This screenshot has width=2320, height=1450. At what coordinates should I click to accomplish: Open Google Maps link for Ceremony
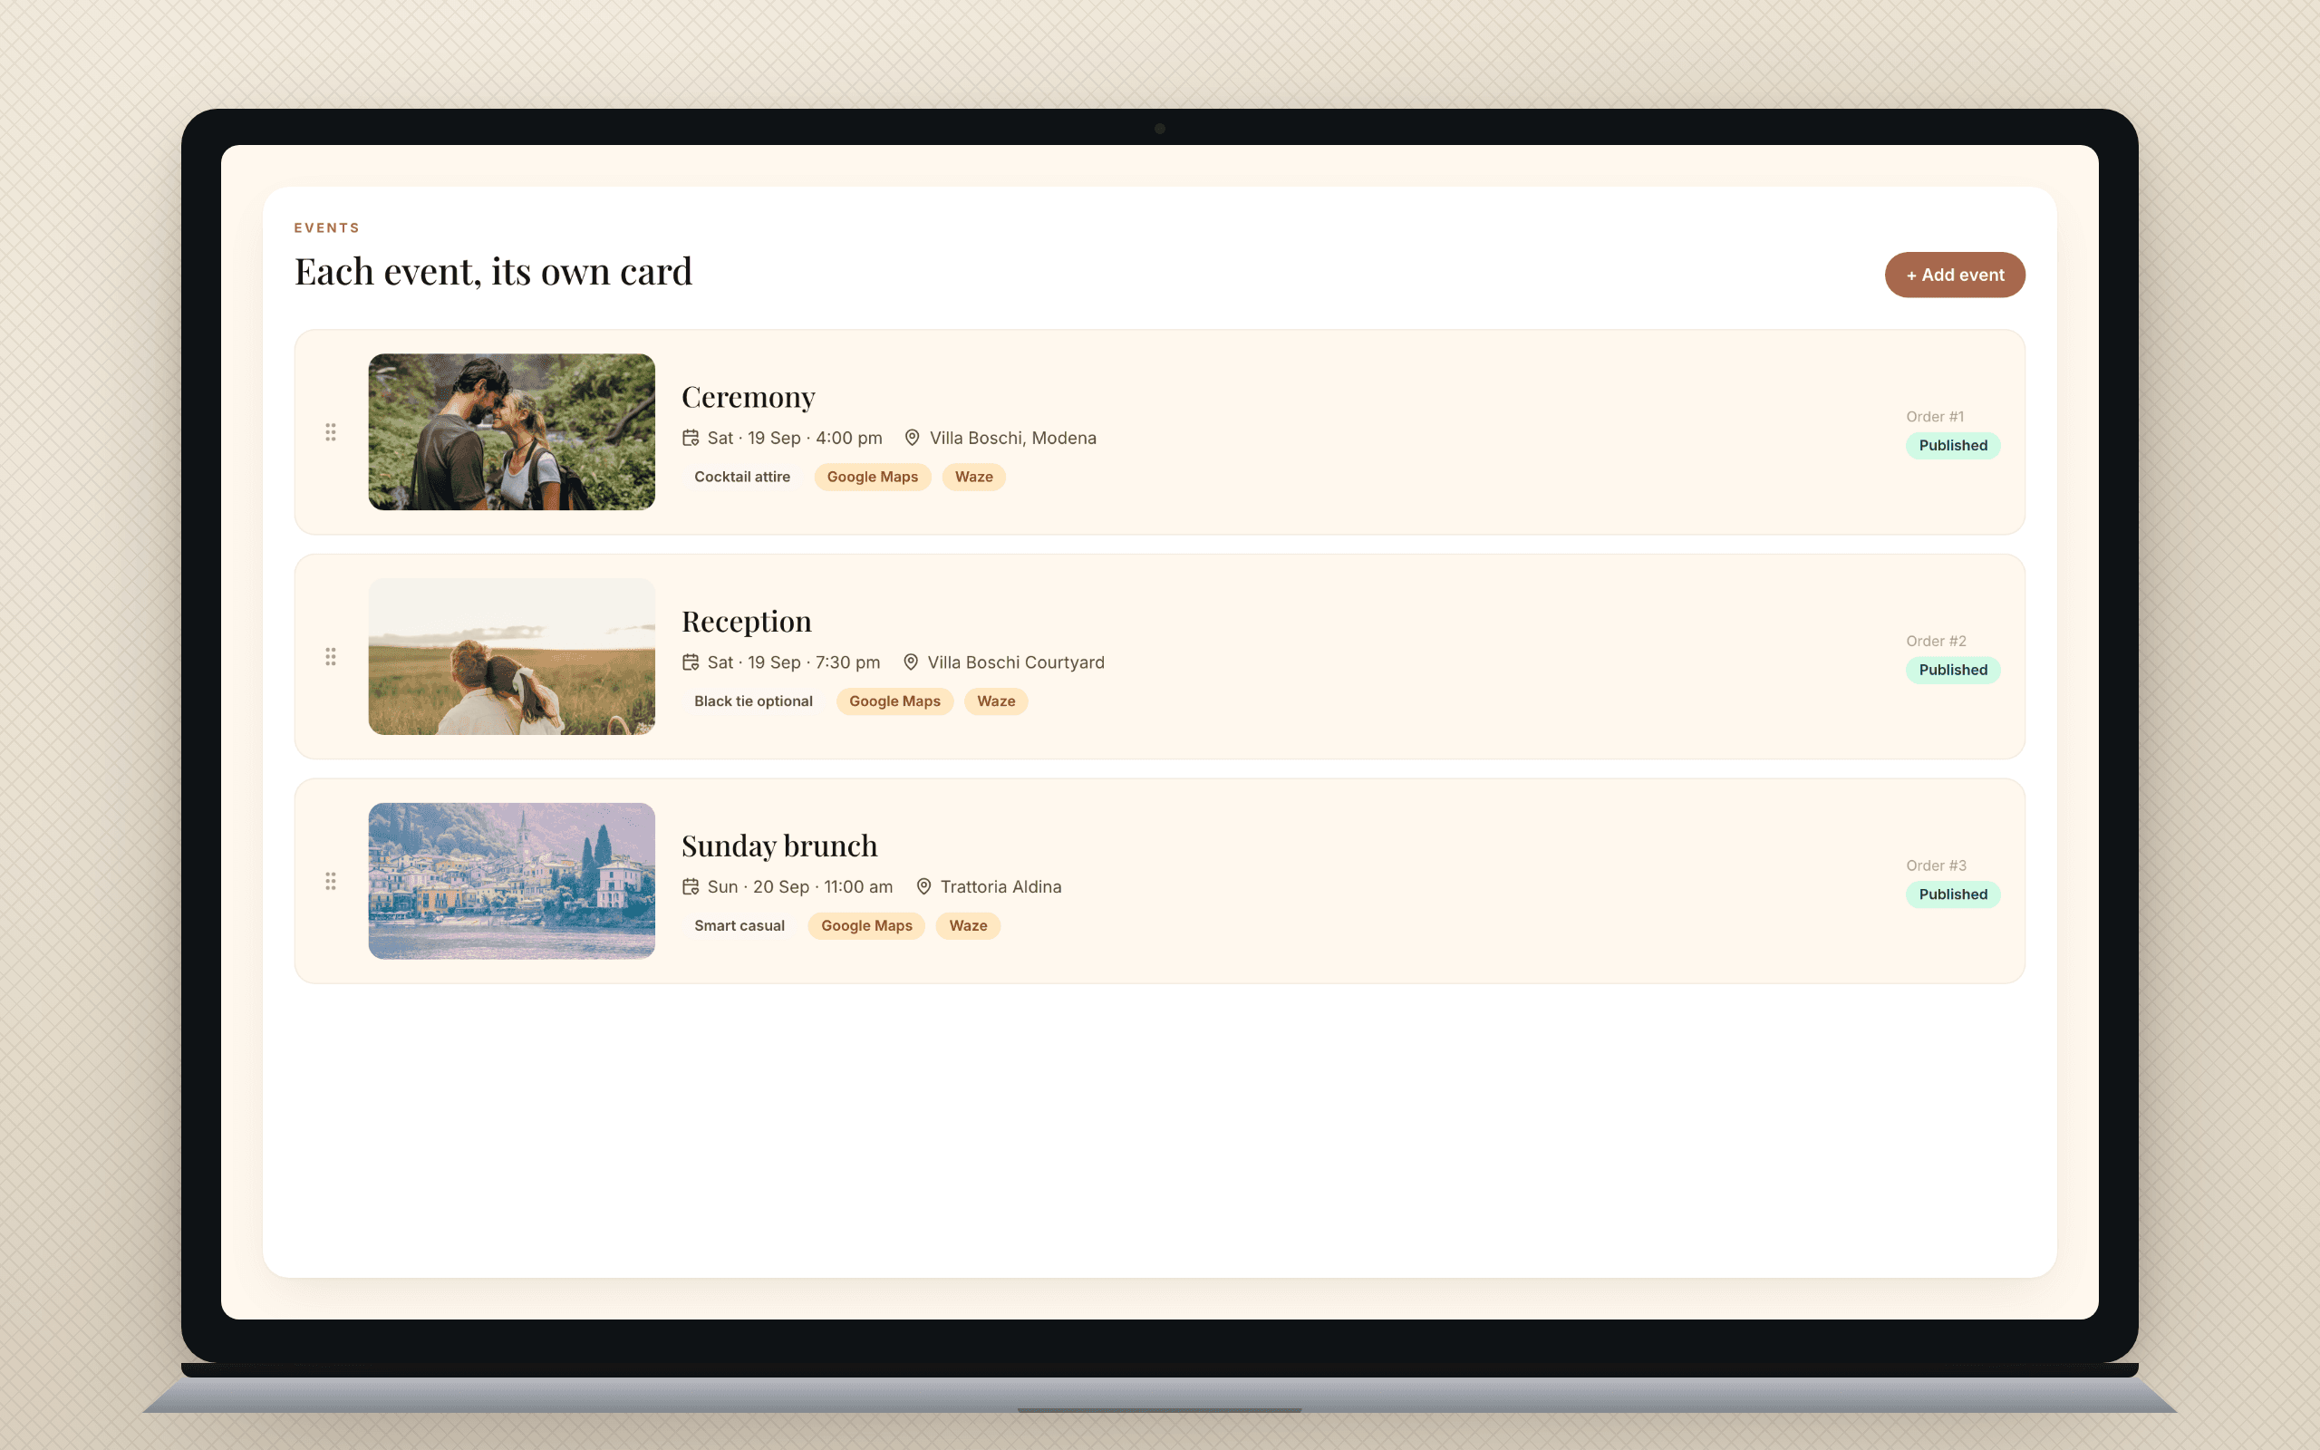coord(873,477)
